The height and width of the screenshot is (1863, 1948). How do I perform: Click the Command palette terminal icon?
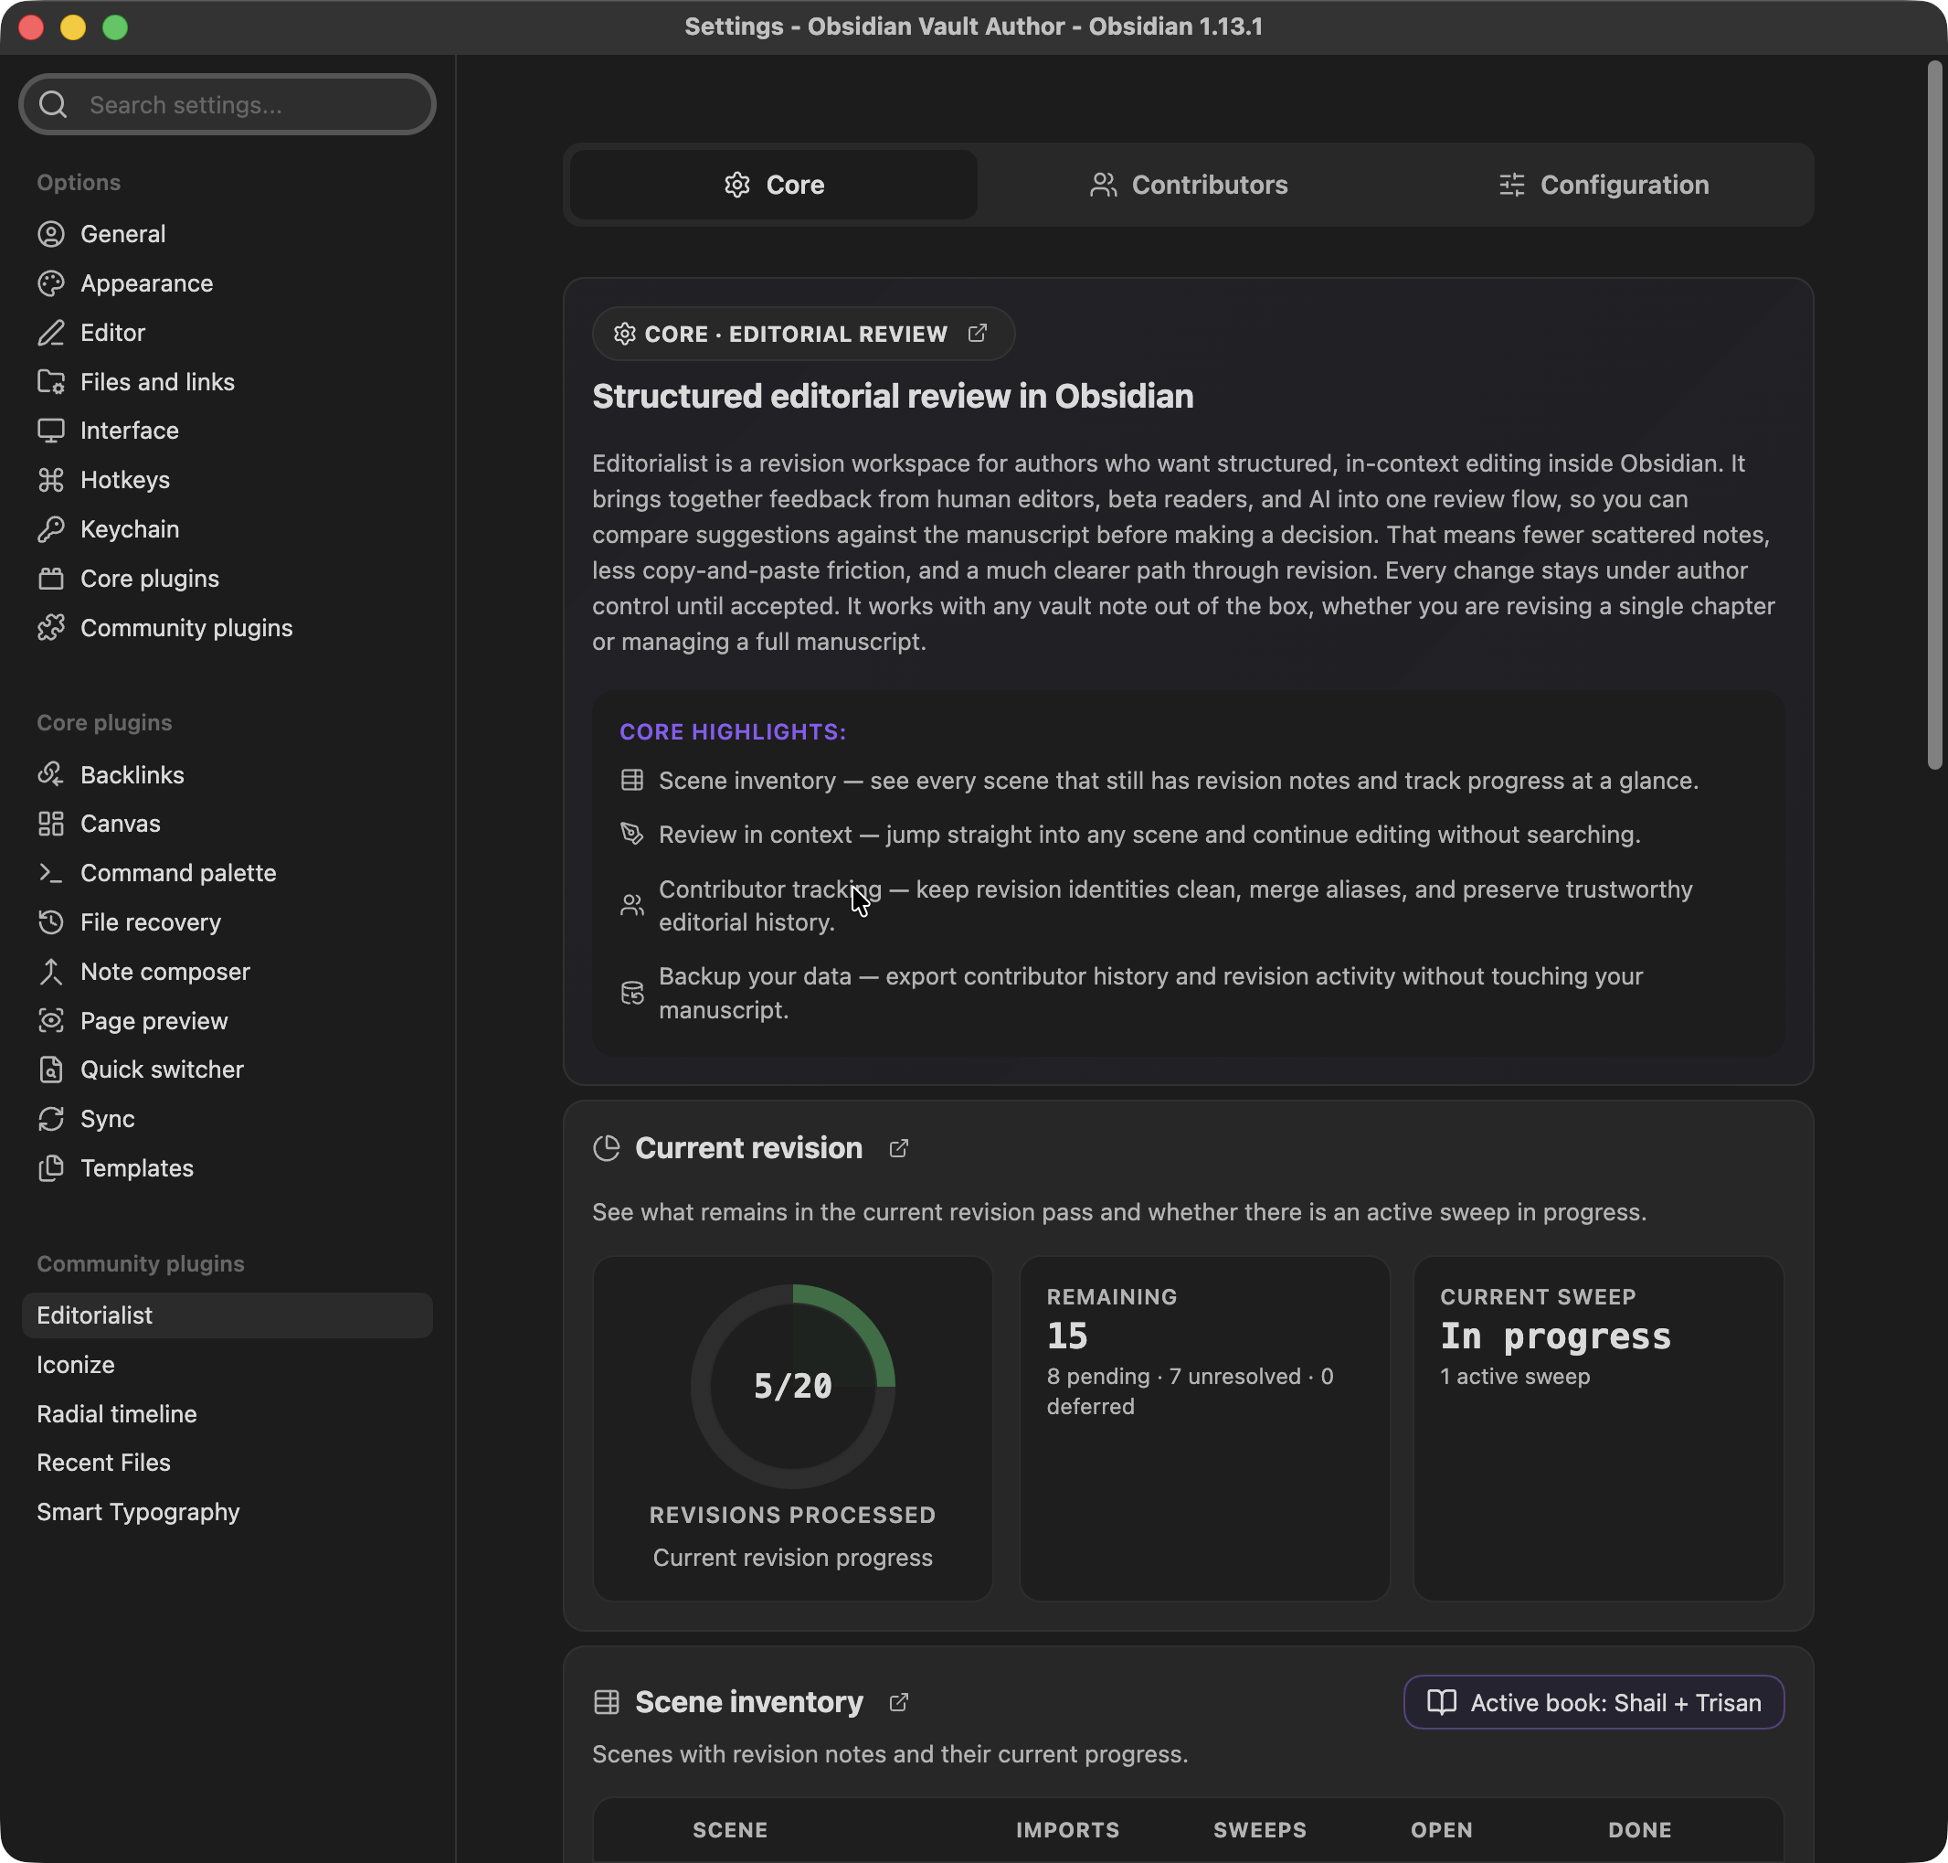pyautogui.click(x=50, y=873)
